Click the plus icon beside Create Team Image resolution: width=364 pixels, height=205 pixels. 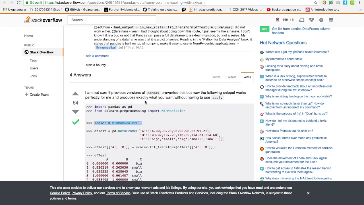pos(26,95)
